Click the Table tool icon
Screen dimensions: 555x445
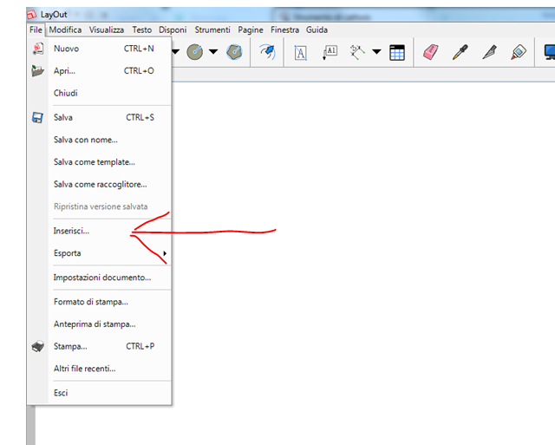397,53
